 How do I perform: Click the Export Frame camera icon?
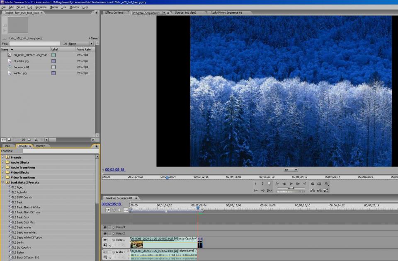tap(326, 184)
